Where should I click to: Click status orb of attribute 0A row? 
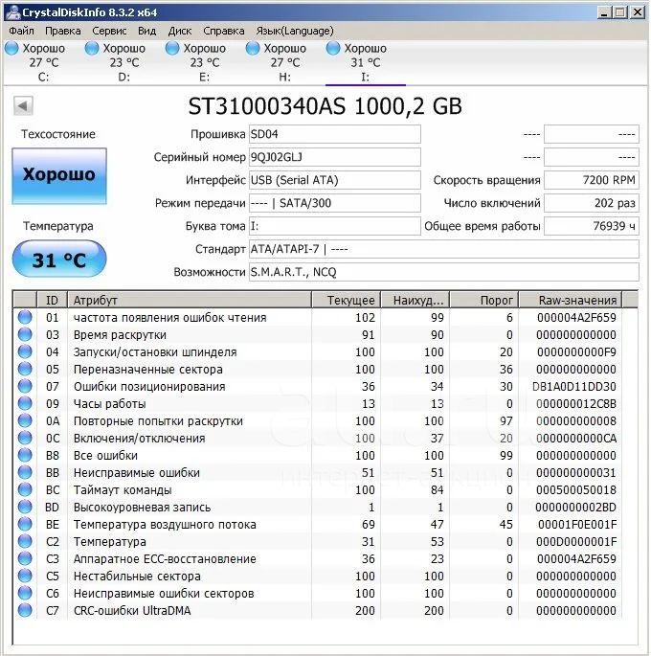pos(25,420)
